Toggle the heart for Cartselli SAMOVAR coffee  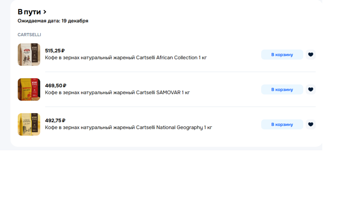pos(310,90)
